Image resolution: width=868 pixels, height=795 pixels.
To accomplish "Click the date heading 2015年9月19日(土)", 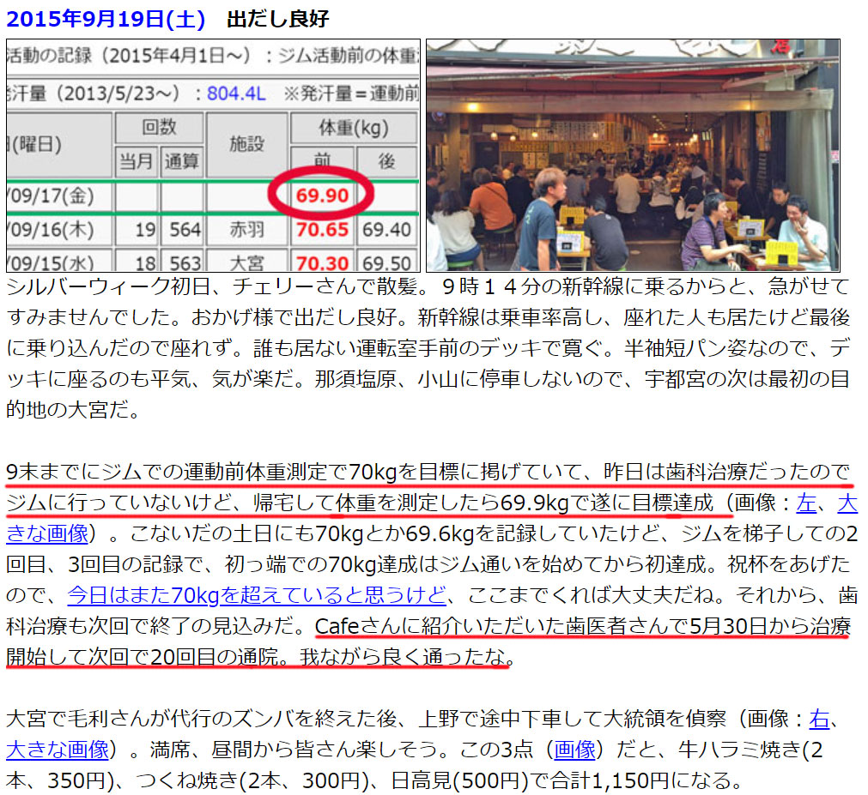I will click(x=106, y=19).
